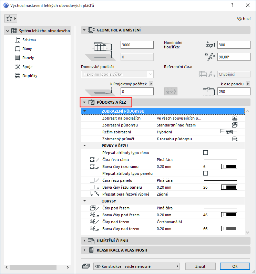
Task: Click the left panel horizontal scrollbar right arrow
Action: (x=68, y=267)
